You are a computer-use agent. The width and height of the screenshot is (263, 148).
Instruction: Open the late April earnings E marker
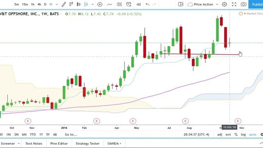(133, 121)
